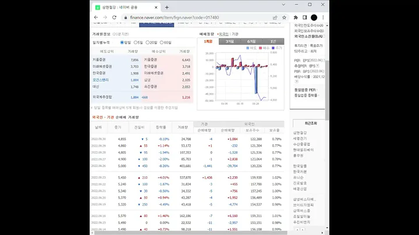Open the tab search chevron

point(283,5)
